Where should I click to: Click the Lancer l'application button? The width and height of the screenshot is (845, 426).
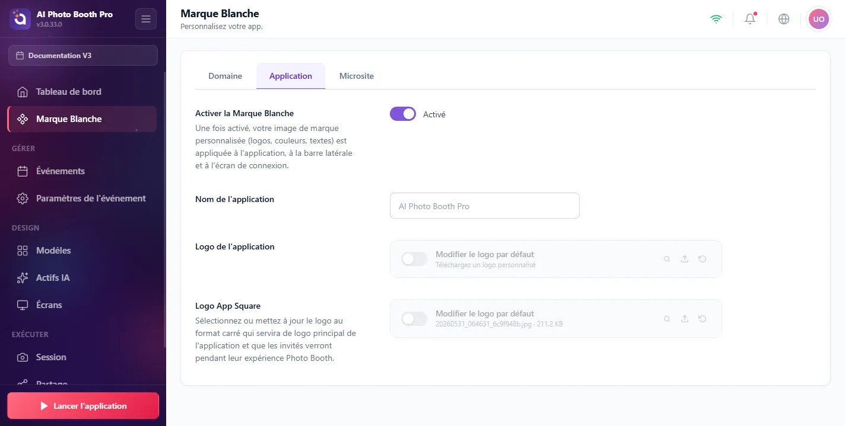click(83, 406)
